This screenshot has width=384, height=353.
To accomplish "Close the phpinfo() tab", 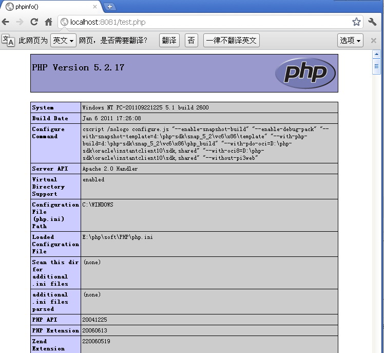I will point(95,7).
